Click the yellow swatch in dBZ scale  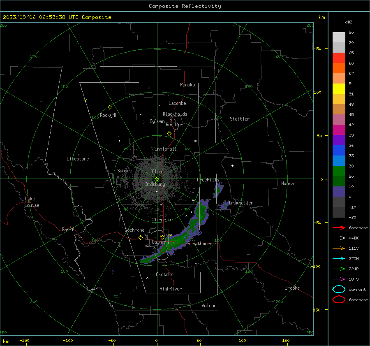339,88
